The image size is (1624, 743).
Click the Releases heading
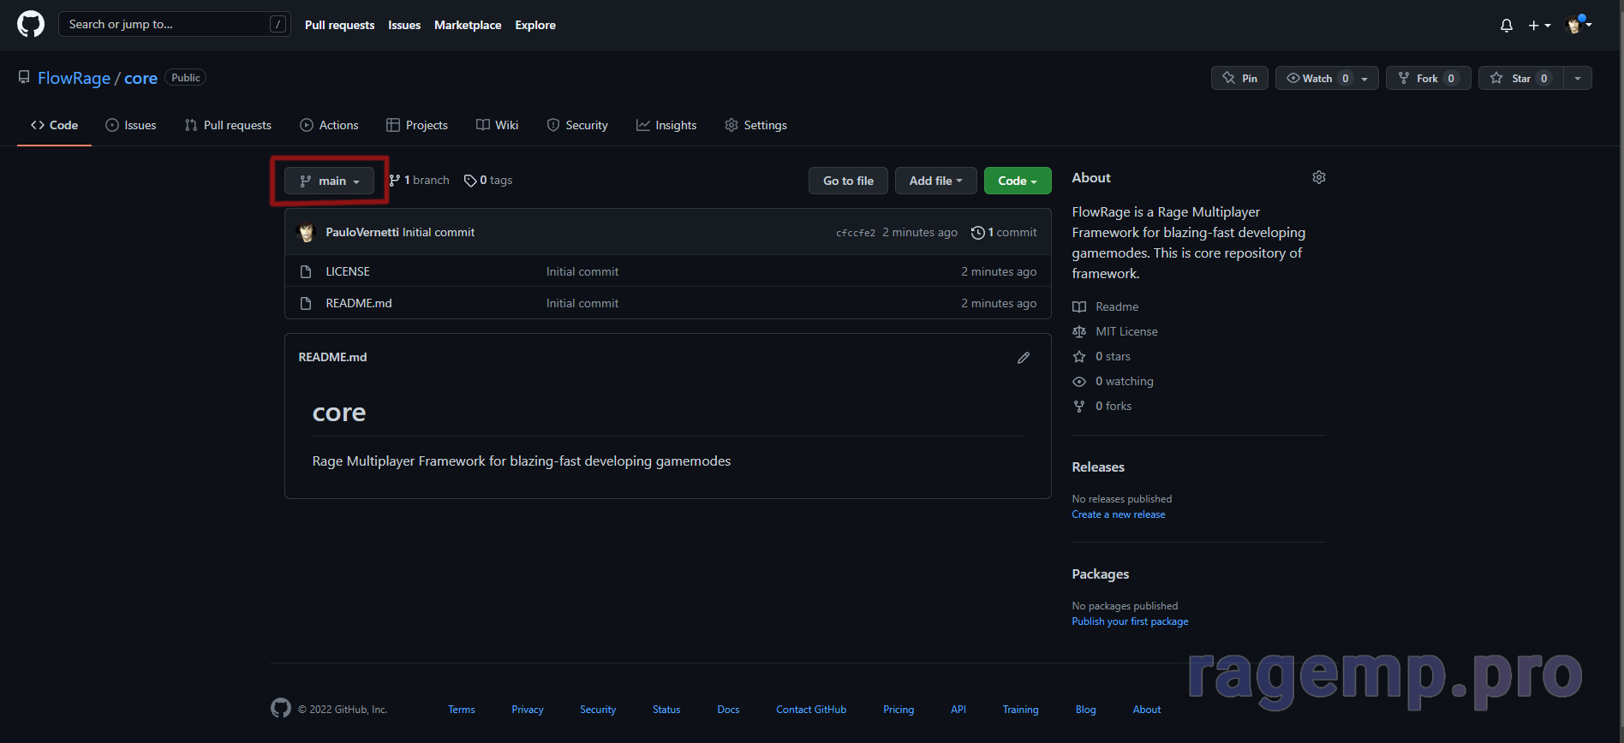[x=1098, y=467]
